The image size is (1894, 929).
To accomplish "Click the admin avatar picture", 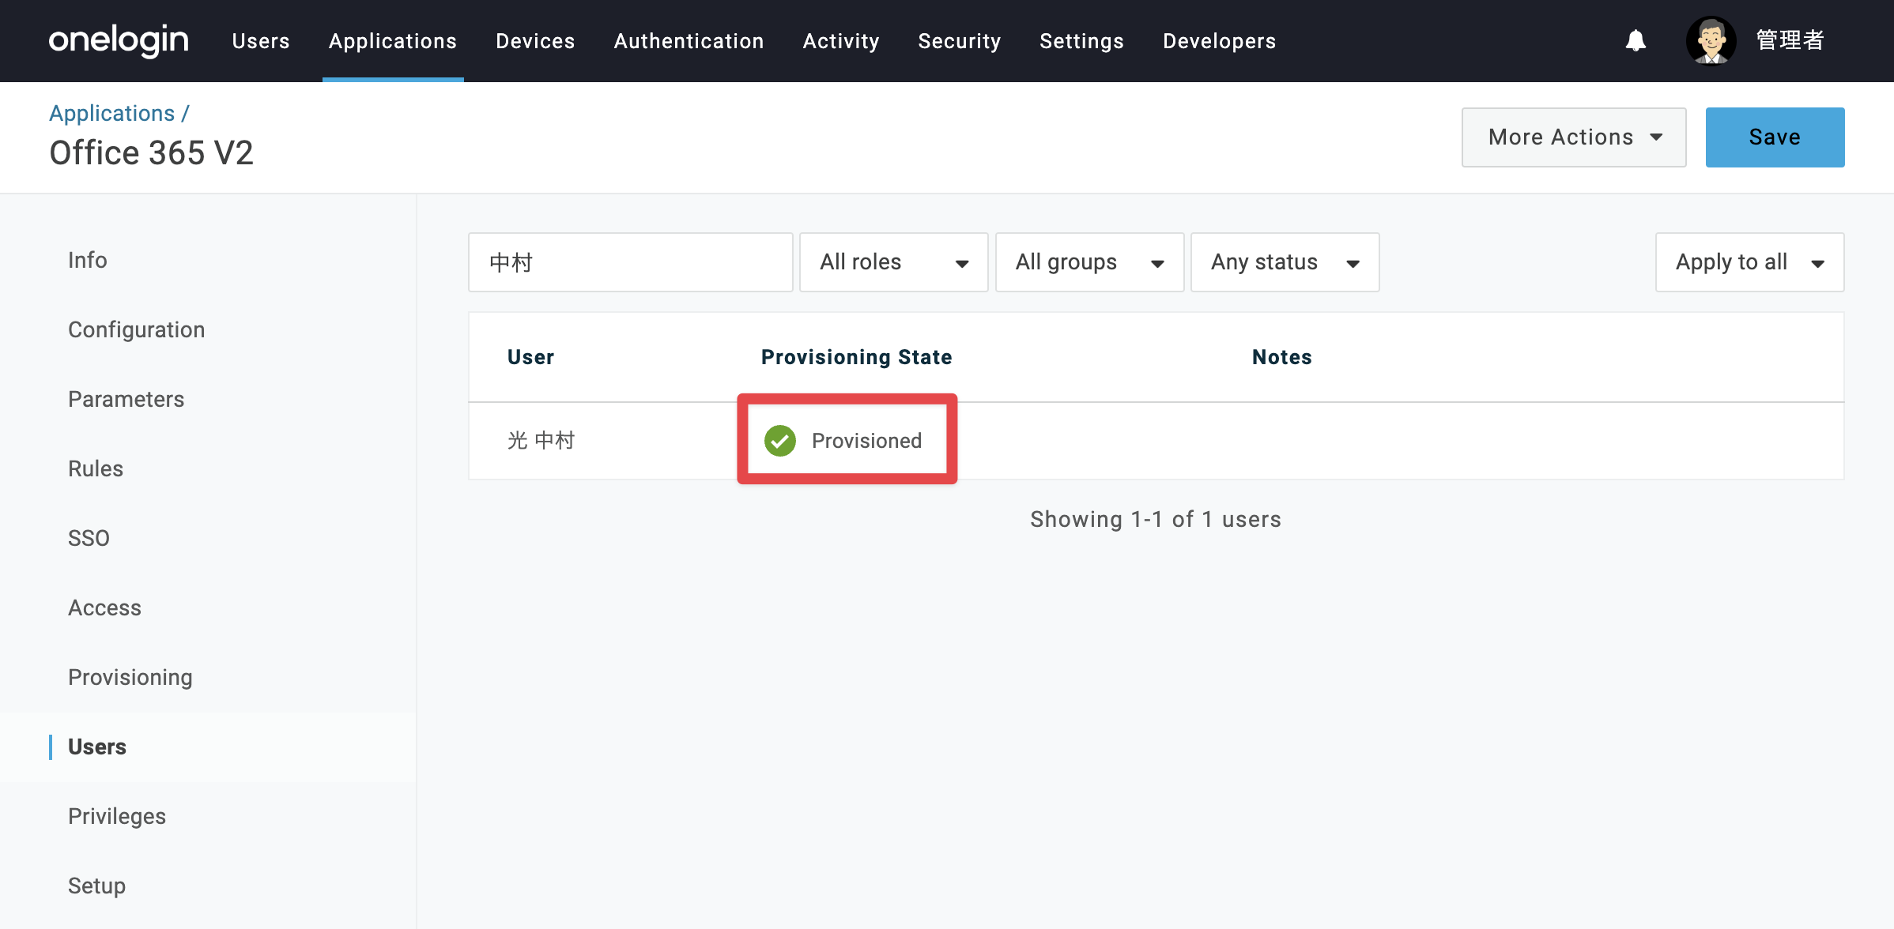I will pyautogui.click(x=1711, y=40).
